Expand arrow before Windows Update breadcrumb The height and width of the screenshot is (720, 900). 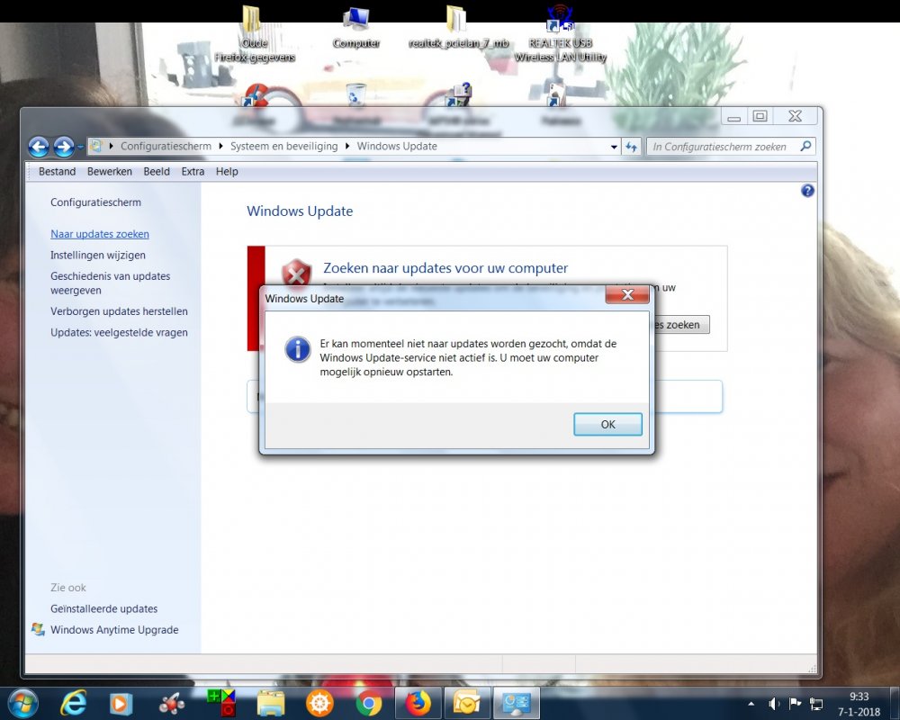(347, 147)
